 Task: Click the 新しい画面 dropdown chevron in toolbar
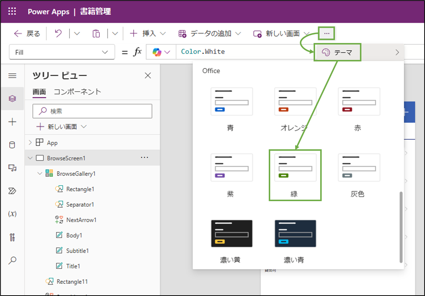[307, 33]
